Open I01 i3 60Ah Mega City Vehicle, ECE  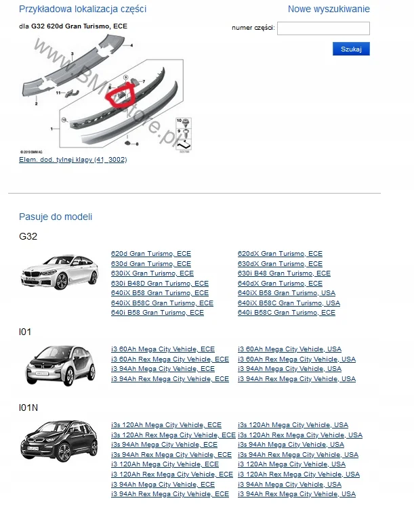pos(163,349)
